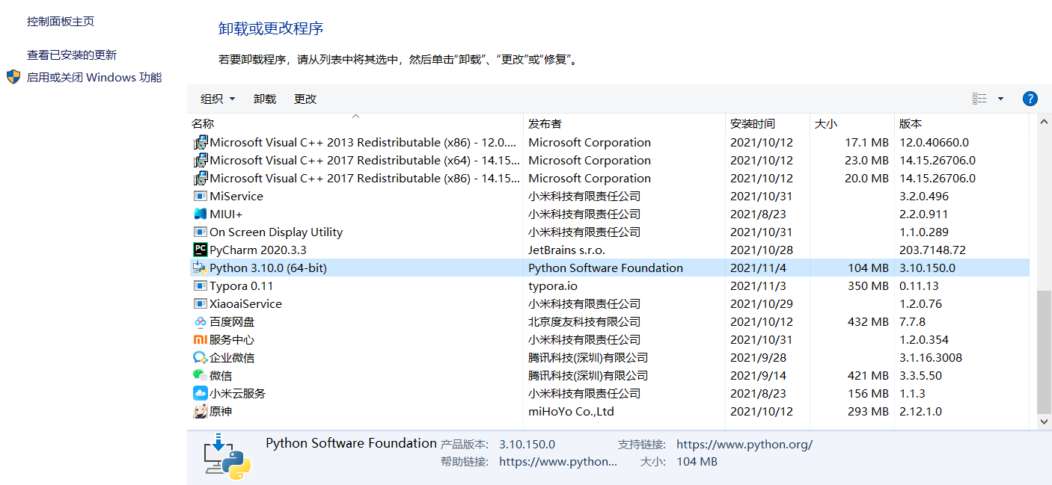Click the 17.1 MB size cell
Viewport: 1052px width, 485px height.
tap(866, 142)
